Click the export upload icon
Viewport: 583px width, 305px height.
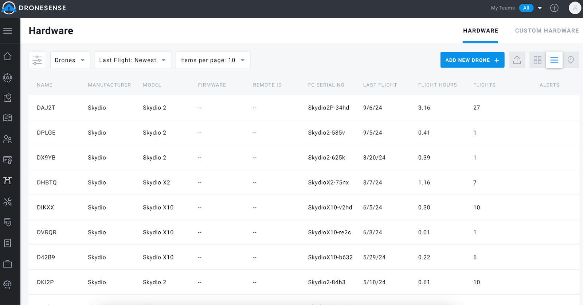click(517, 60)
